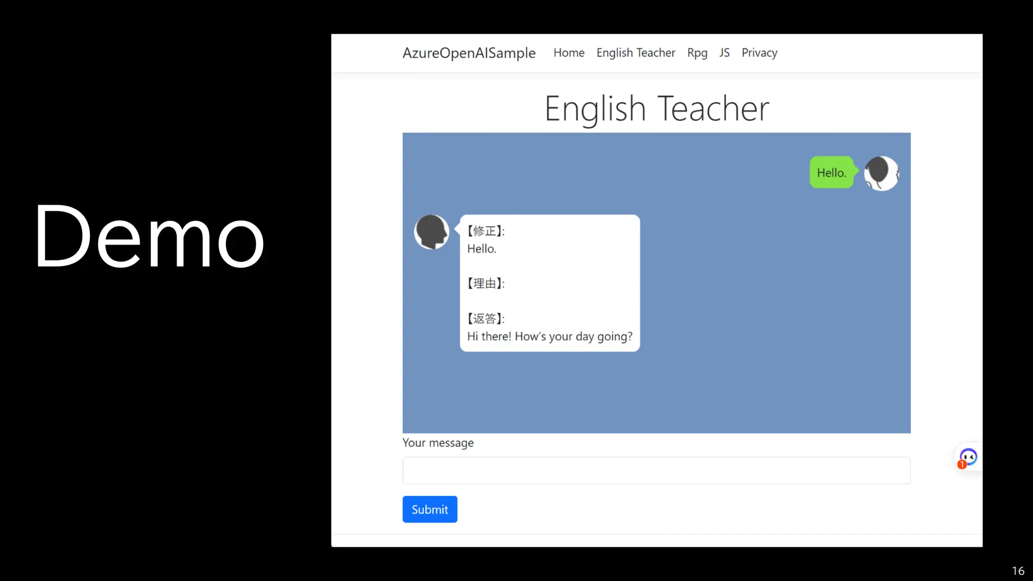Click the Your message label
This screenshot has width=1033, height=581.
438,443
